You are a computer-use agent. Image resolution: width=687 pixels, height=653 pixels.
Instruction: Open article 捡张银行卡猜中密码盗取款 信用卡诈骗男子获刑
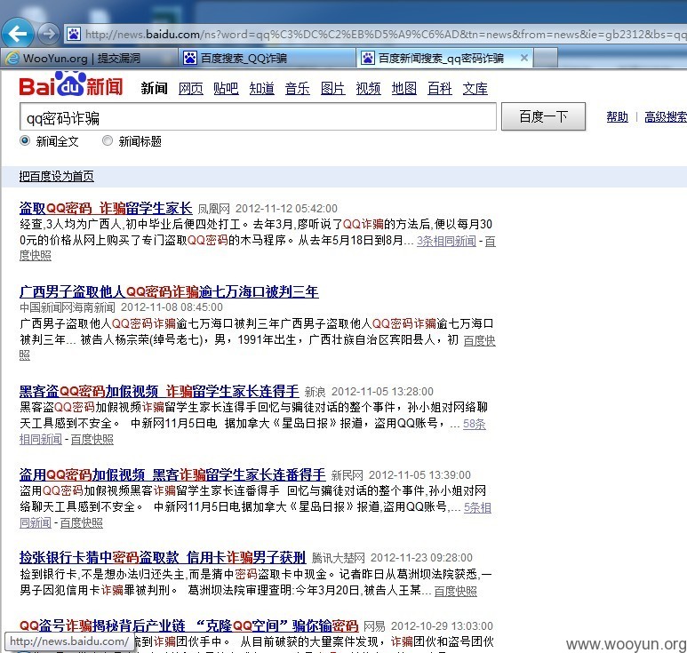162,557
